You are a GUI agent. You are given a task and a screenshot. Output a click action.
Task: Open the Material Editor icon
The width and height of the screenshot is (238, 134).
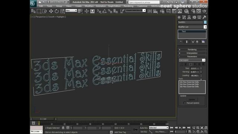[186, 11]
